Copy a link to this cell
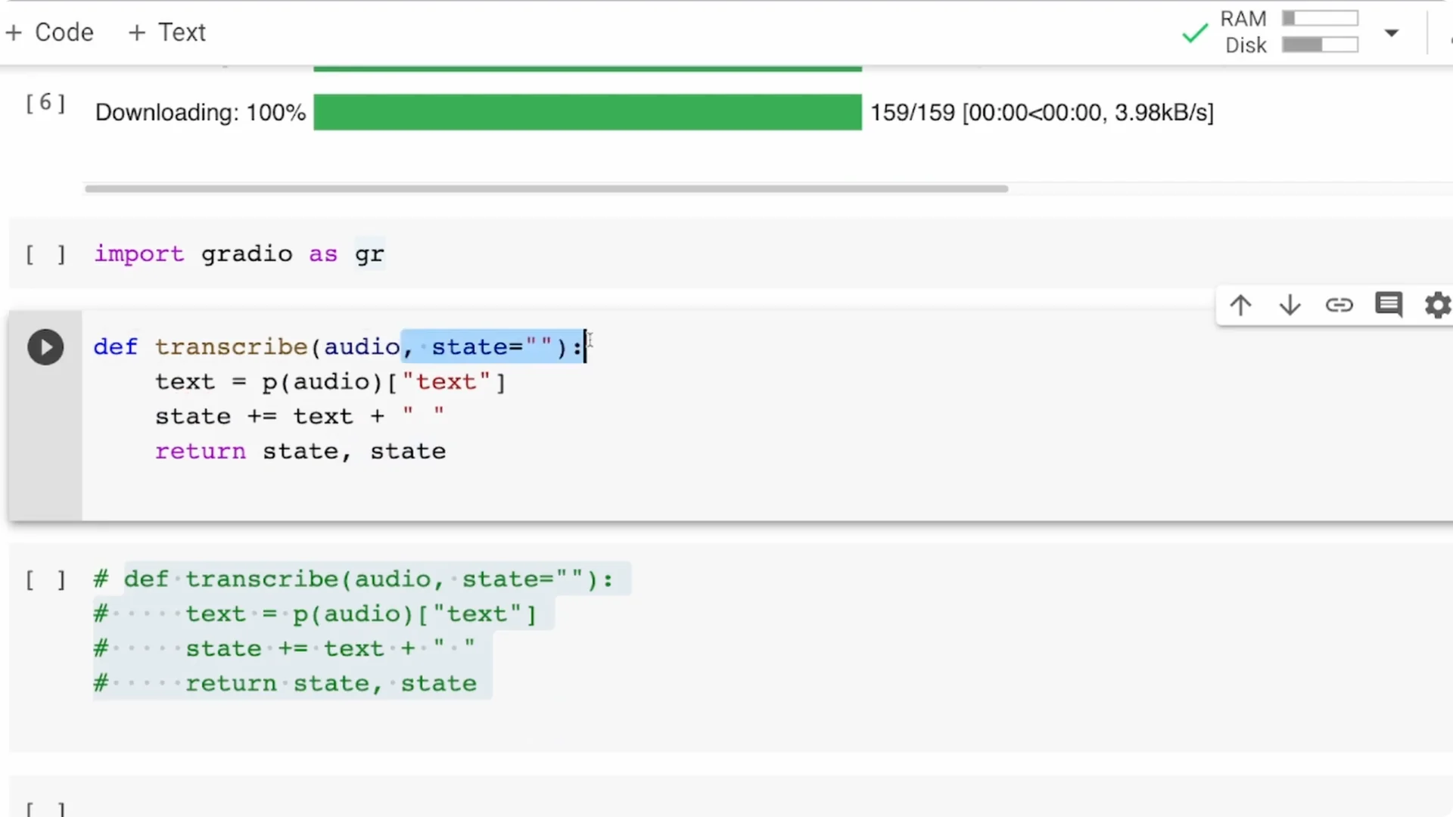This screenshot has height=817, width=1453. coord(1339,305)
